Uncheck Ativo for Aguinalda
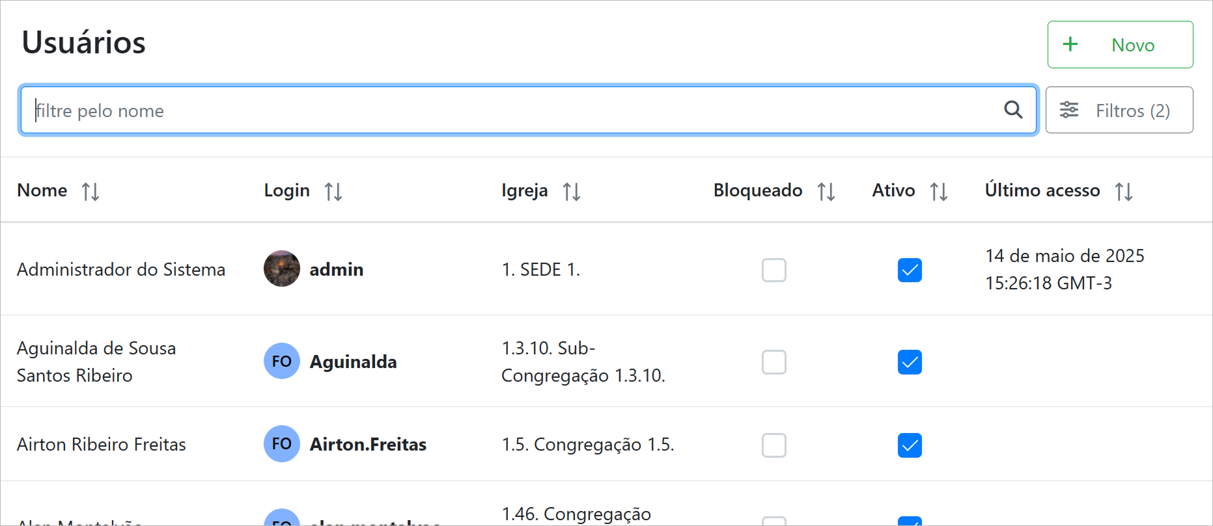The height and width of the screenshot is (526, 1213). 909,362
